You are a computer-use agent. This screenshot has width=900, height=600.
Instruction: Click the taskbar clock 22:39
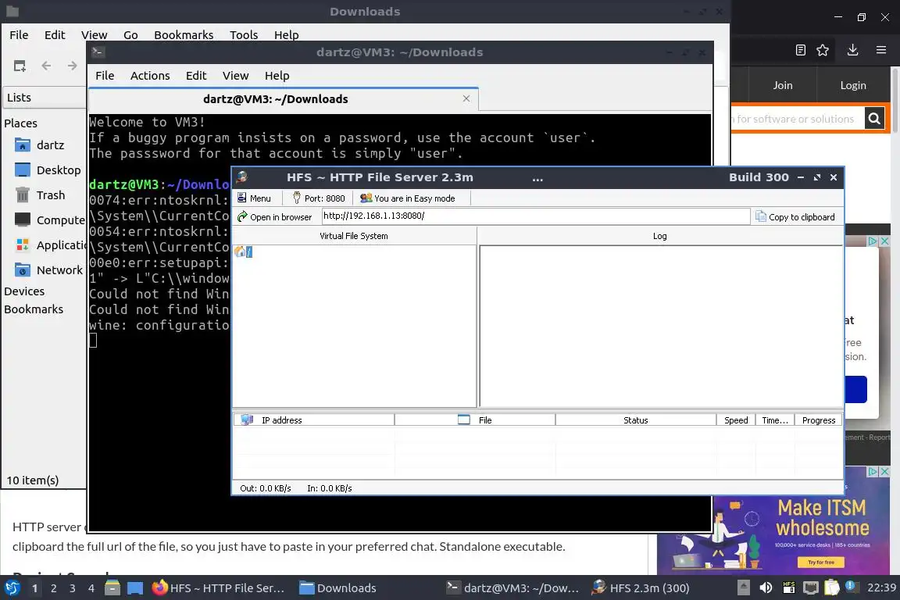881,587
